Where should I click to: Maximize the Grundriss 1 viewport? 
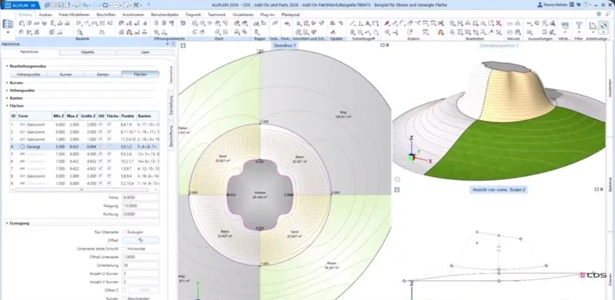point(383,45)
